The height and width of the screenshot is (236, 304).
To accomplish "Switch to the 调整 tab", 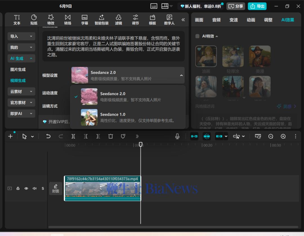I will tap(268, 20).
